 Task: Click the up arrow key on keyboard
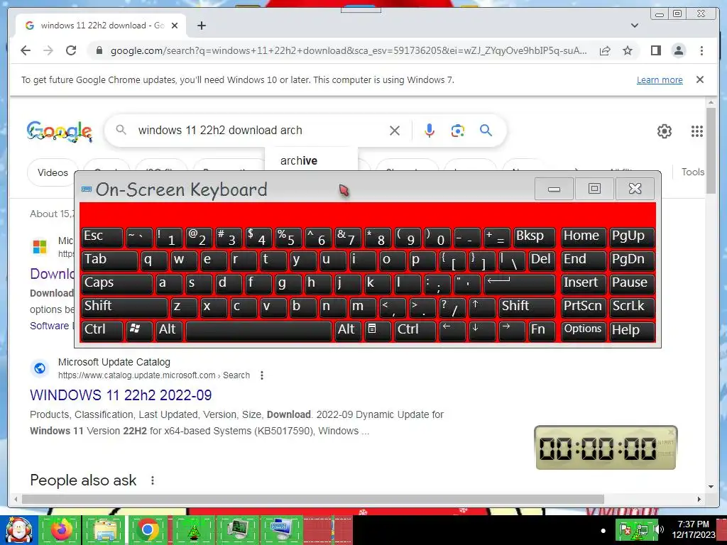pos(482,307)
